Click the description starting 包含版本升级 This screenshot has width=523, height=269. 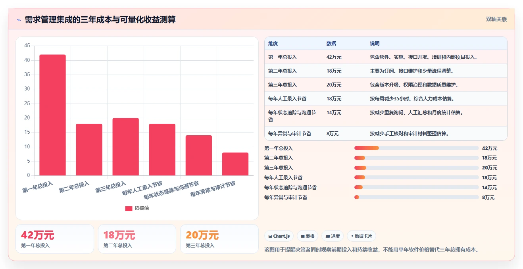point(414,85)
